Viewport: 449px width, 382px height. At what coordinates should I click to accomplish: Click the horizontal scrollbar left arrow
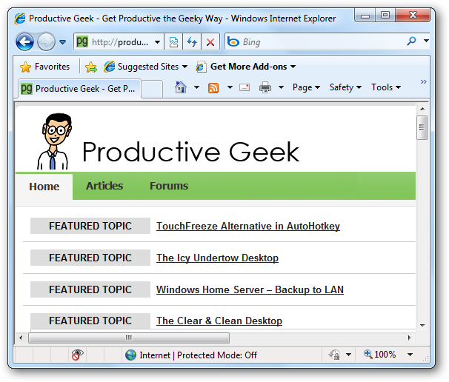point(21,338)
